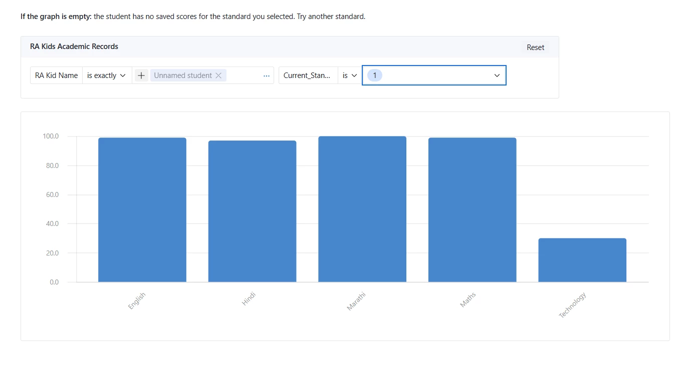Screen dimensions: 699x369
Task: Click the English axis label
Action: [x=137, y=301]
